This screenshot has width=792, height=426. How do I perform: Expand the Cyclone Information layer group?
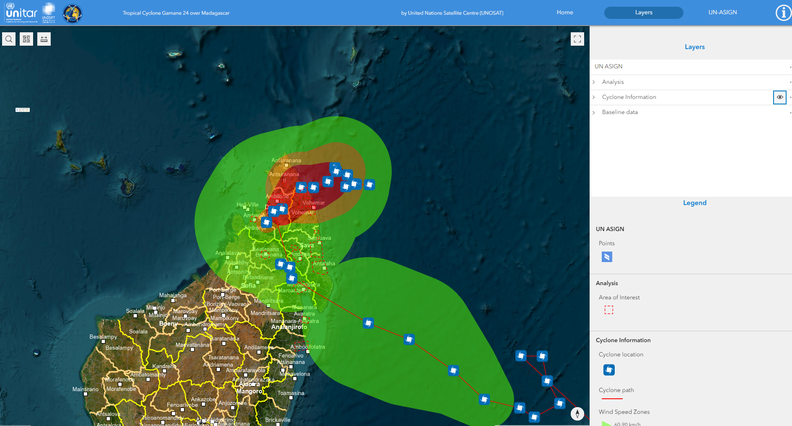594,97
